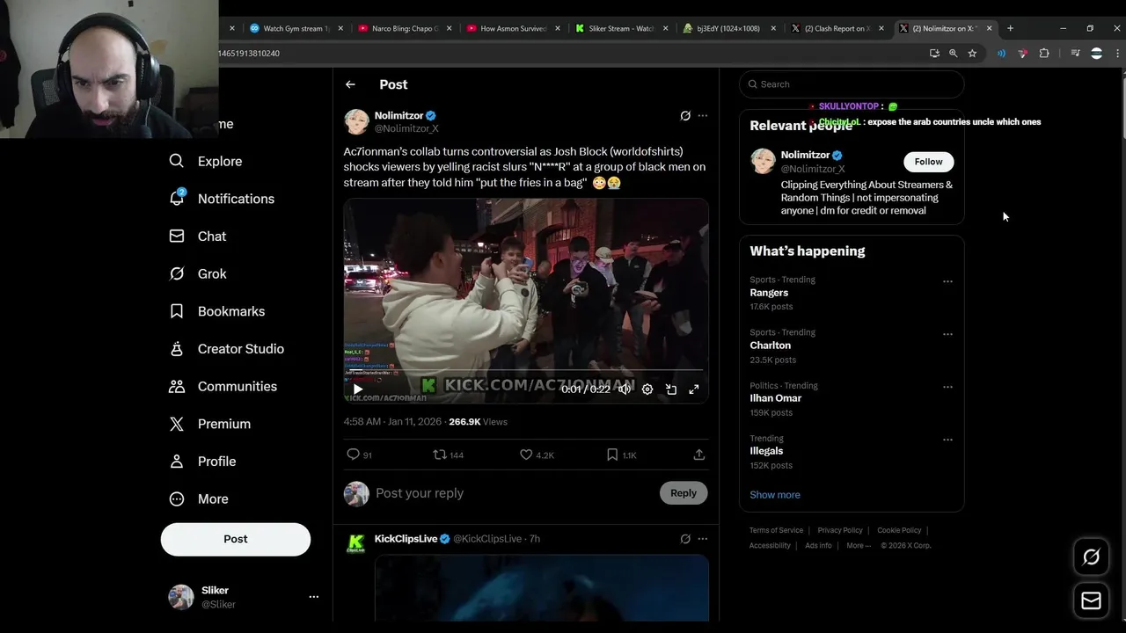Open the Accessibility footer link
Viewport: 1126px width, 633px height.
pos(770,545)
